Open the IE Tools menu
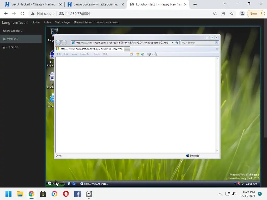 coord(96,54)
